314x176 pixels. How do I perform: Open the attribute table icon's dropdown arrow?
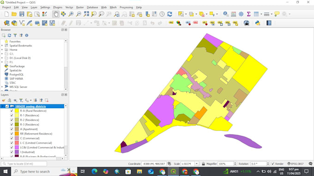[261, 14]
